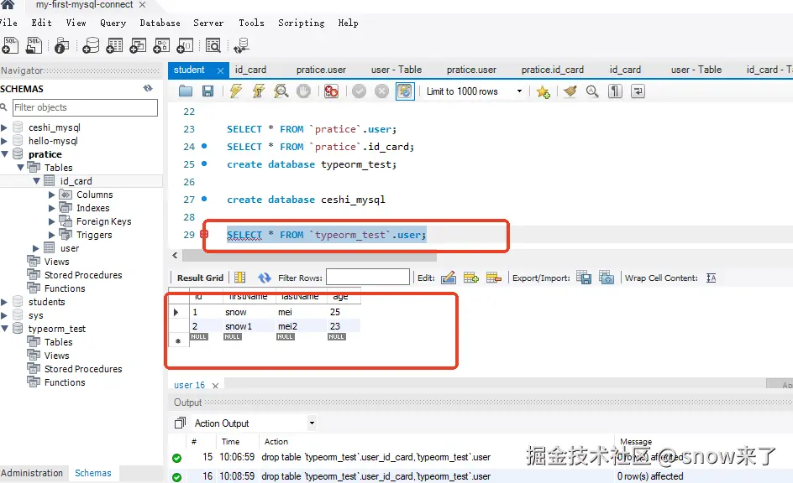Open the inspector info icon in main toolbar
The image size is (793, 483).
coord(61,45)
